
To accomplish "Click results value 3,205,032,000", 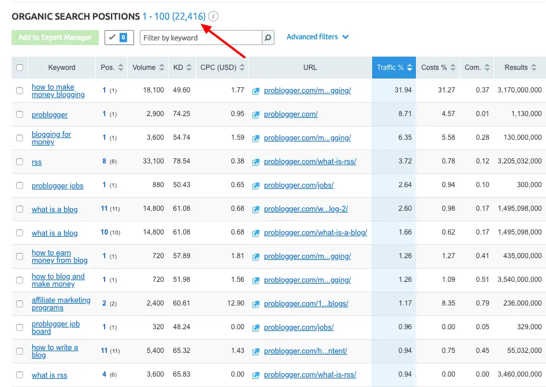I will (519, 161).
